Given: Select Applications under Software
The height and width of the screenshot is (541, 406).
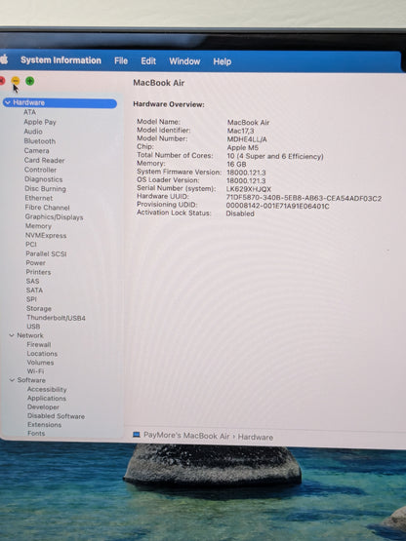Looking at the screenshot, I should [47, 398].
